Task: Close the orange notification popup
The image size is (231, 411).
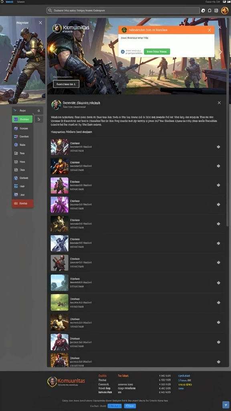Action: coord(209,30)
